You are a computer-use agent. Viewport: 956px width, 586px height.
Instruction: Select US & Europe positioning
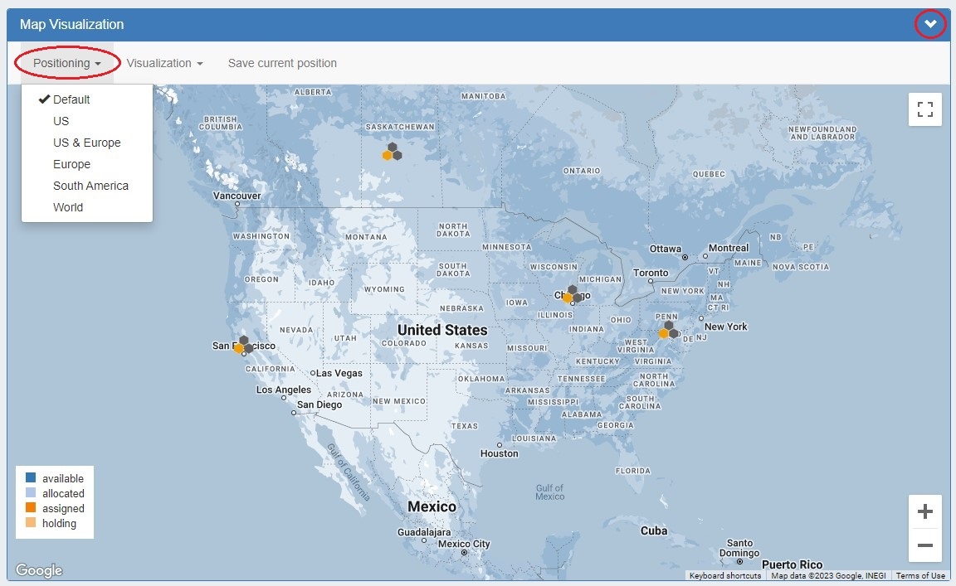(86, 143)
